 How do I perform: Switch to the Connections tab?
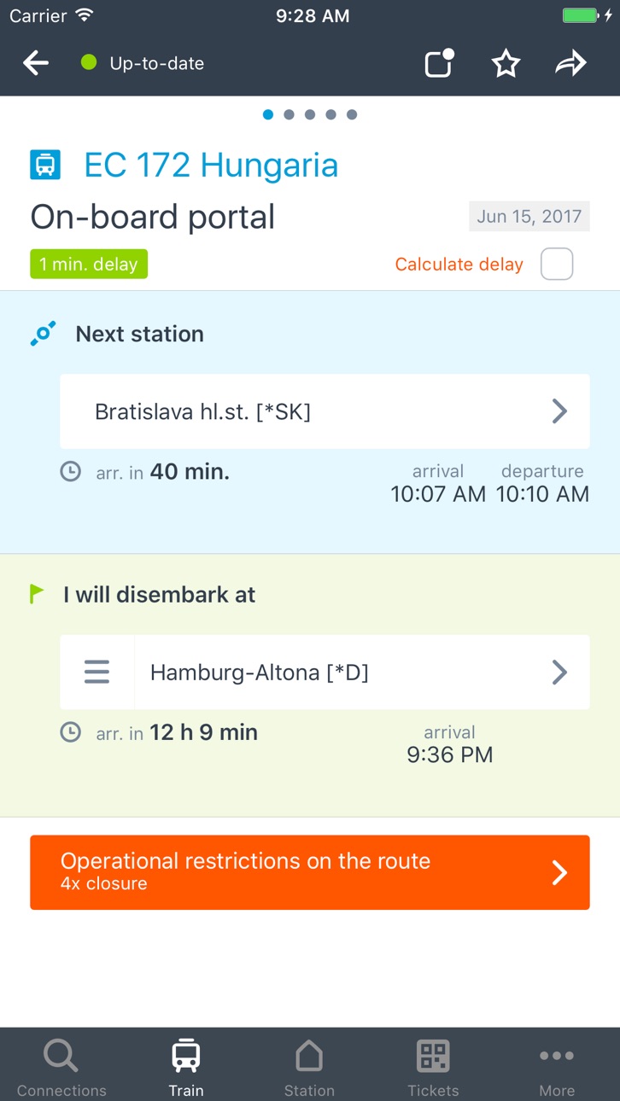61,1065
